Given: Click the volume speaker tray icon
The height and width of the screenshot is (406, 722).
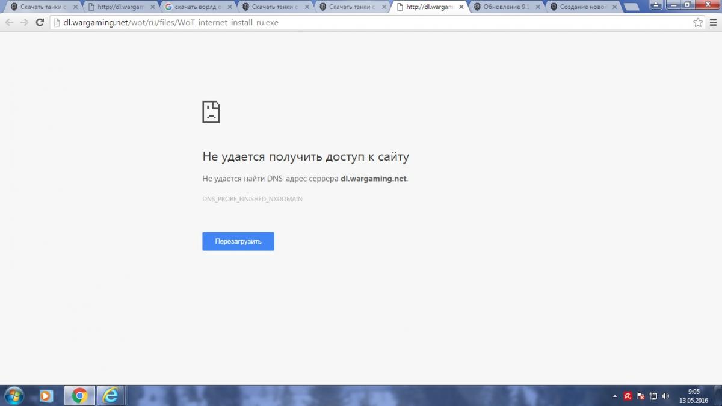Looking at the screenshot, I should [x=665, y=396].
